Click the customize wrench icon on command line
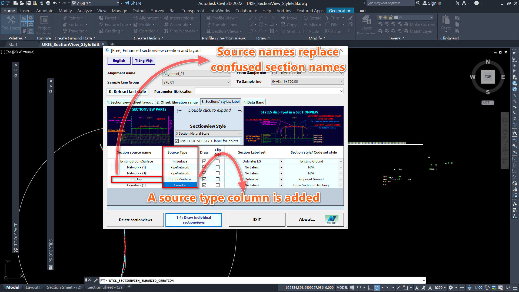Screen dimensions: 519x292 pyautogui.click(x=96, y=280)
